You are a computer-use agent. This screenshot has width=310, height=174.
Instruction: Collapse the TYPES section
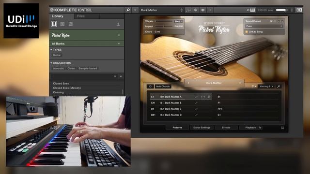[x=51, y=50]
